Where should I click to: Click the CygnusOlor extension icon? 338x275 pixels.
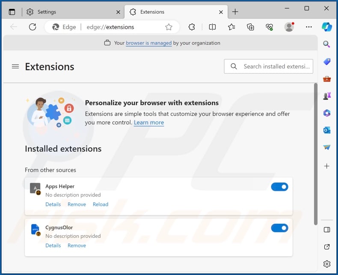tap(36, 230)
